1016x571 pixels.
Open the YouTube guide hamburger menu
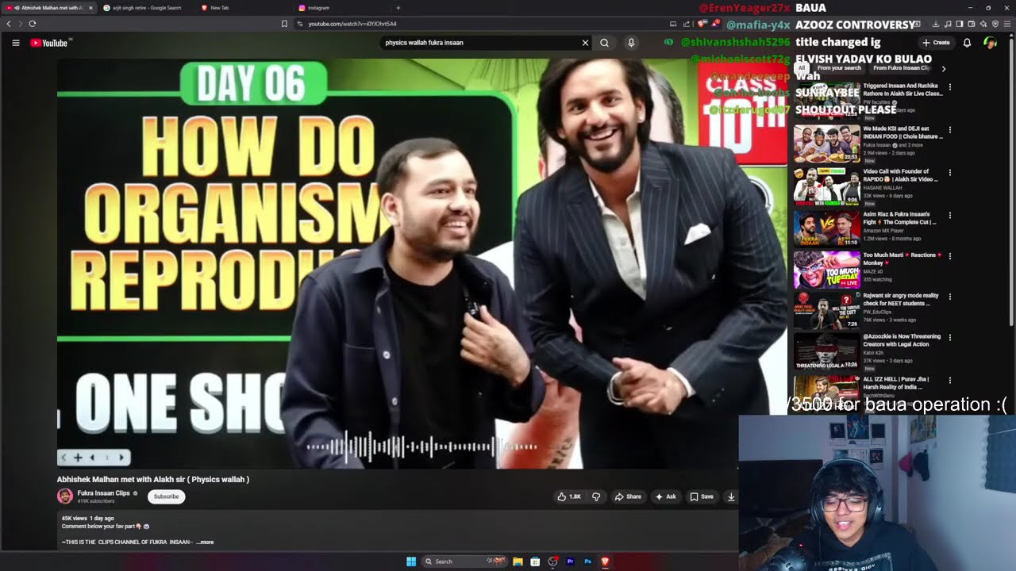click(x=15, y=43)
